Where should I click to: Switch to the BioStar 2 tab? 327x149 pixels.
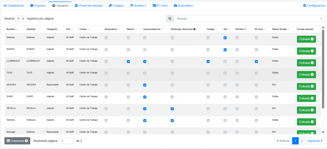[138, 6]
